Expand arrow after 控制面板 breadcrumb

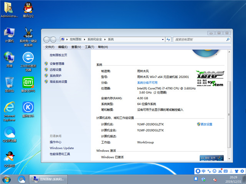(85, 39)
